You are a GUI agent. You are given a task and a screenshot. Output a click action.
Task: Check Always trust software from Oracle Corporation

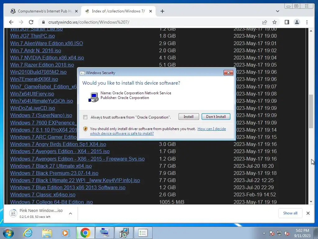point(85,117)
